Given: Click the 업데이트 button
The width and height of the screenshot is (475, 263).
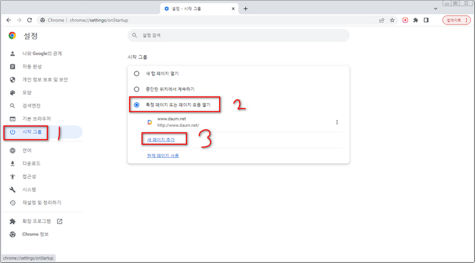Looking at the screenshot, I should pyautogui.click(x=454, y=20).
